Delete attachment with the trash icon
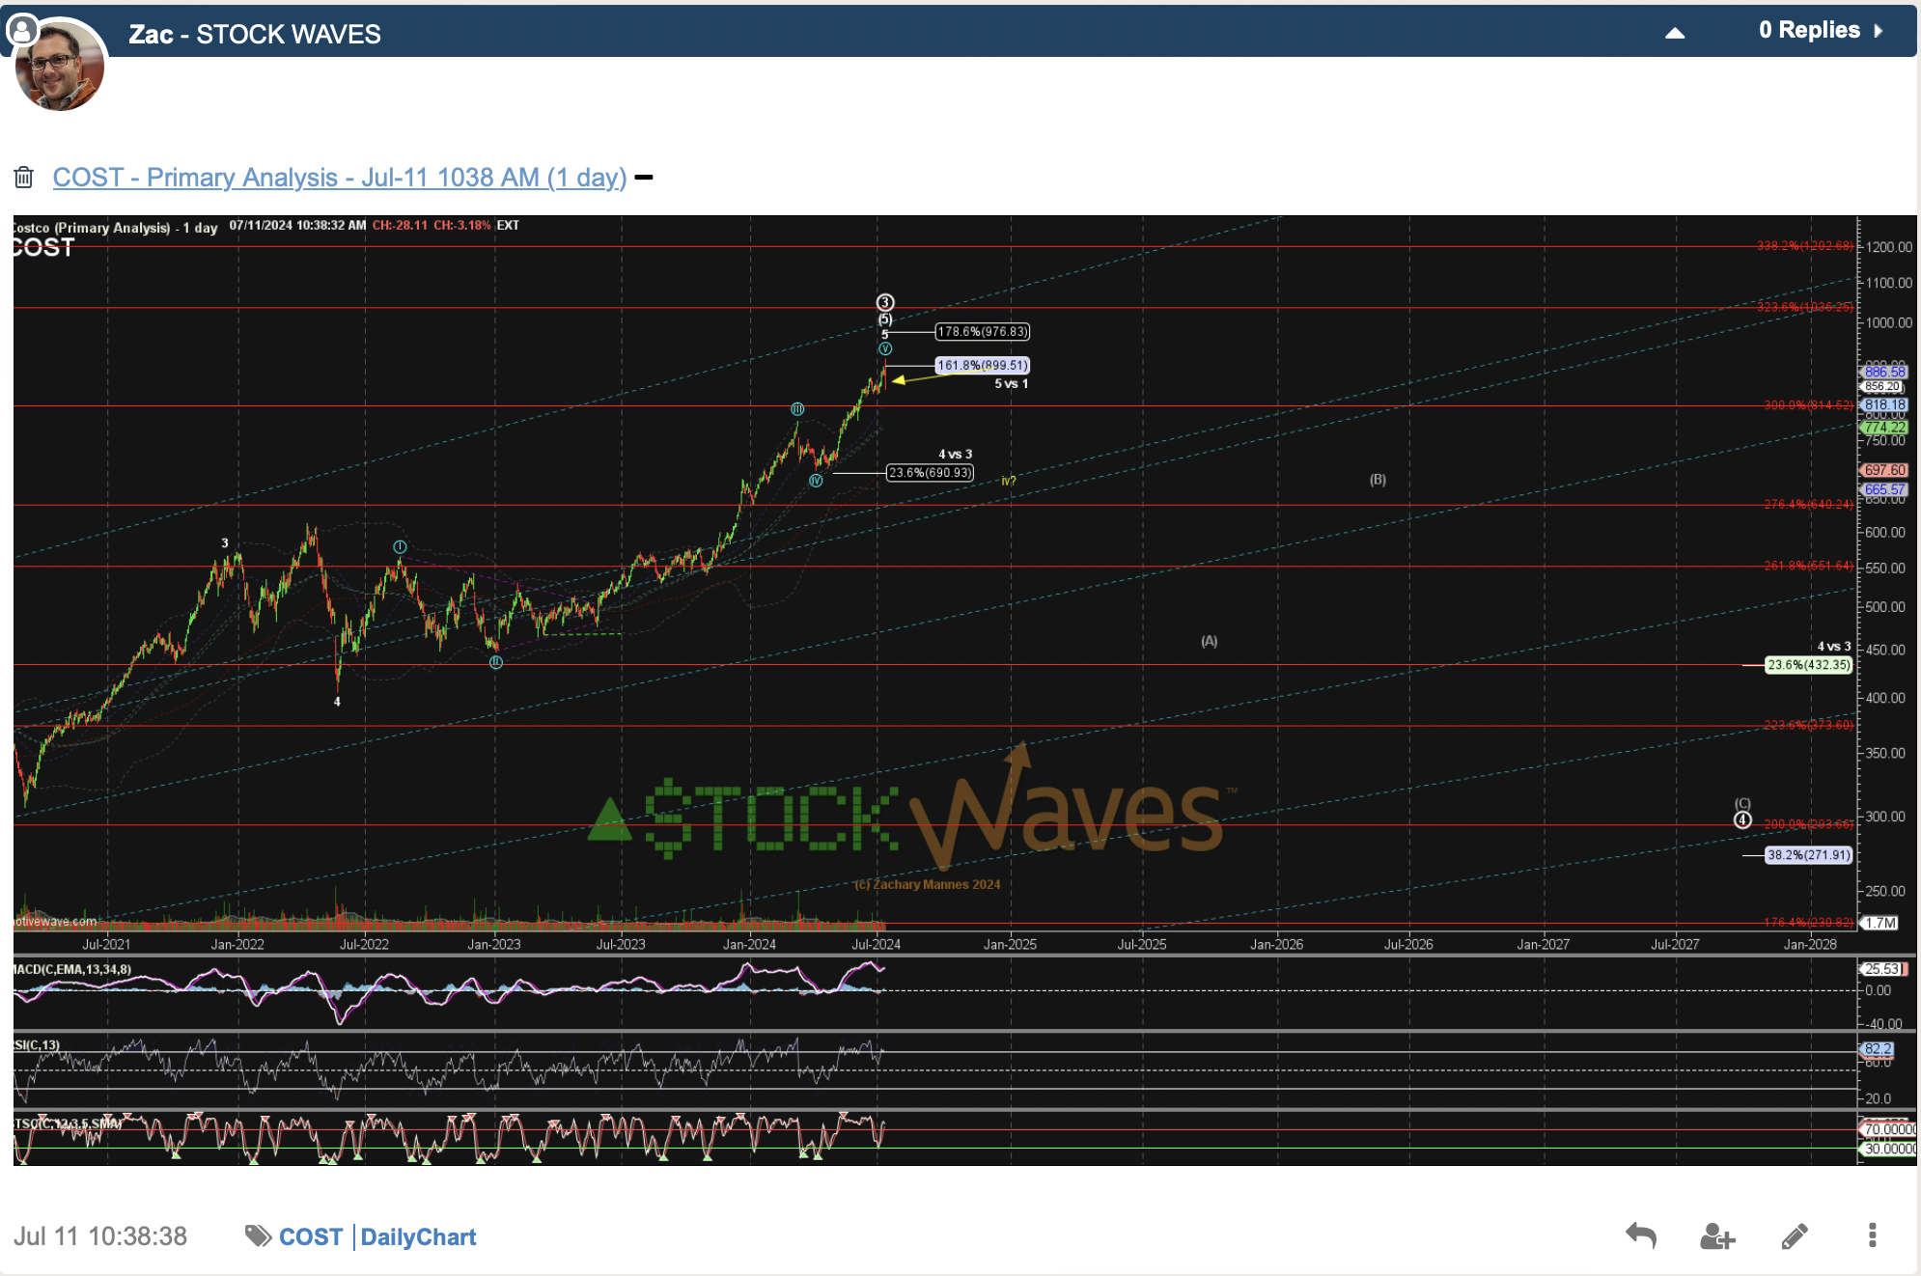This screenshot has height=1276, width=1921. pyautogui.click(x=24, y=177)
